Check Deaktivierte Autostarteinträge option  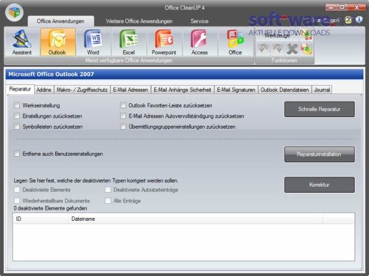click(x=108, y=189)
